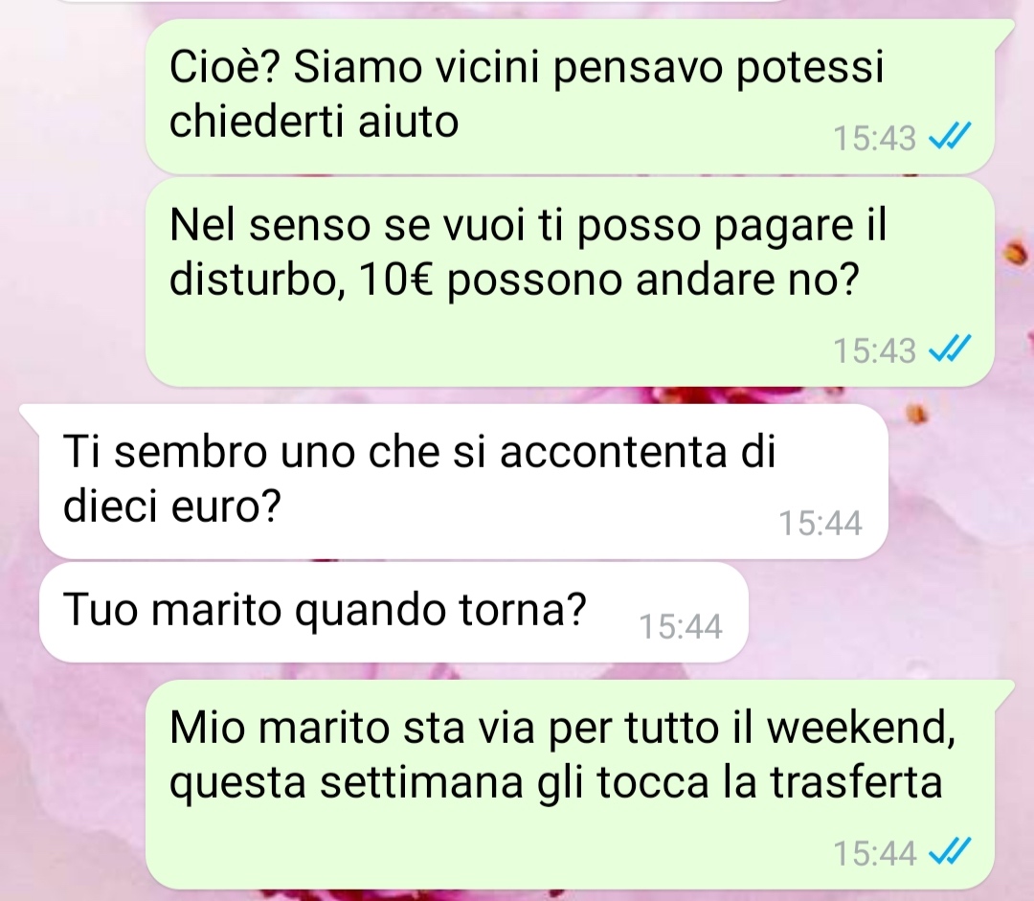
Task: Click the 15:44 timestamp beside 'quando torna?'
Action: (x=681, y=626)
